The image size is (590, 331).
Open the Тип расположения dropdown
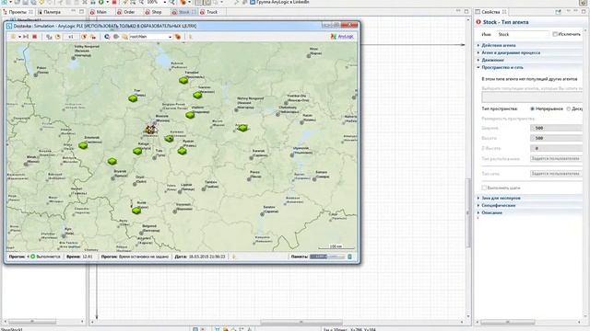[x=556, y=159]
